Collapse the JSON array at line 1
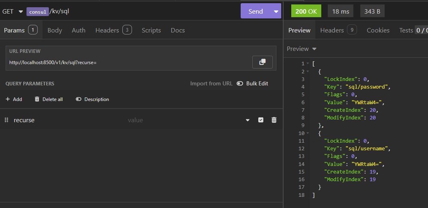Image resolution: width=428 pixels, height=208 pixels. pyautogui.click(x=308, y=64)
